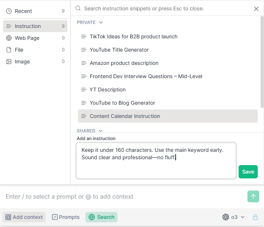The image size is (264, 227).
Task: Click the Add context button
Action: click(x=24, y=217)
